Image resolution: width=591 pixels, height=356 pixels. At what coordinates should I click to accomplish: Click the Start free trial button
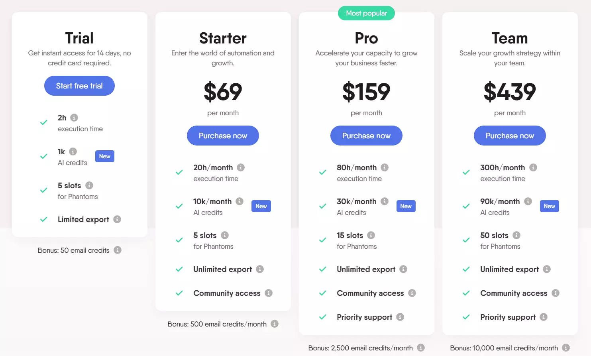[79, 86]
